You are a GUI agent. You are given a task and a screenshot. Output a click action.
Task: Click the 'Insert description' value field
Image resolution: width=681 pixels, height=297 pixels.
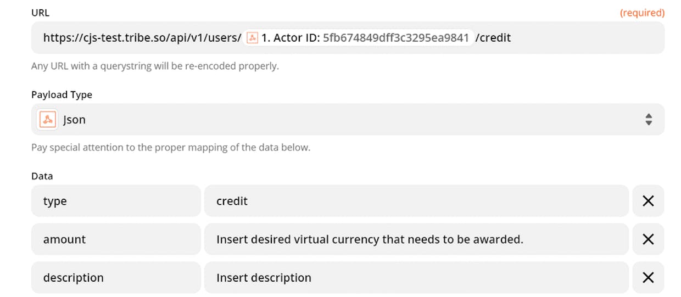[x=416, y=278]
